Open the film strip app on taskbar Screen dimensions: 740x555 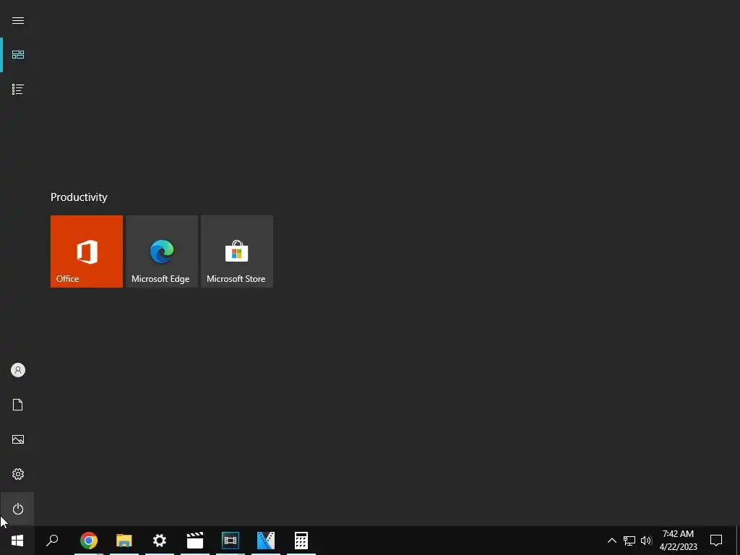(231, 541)
